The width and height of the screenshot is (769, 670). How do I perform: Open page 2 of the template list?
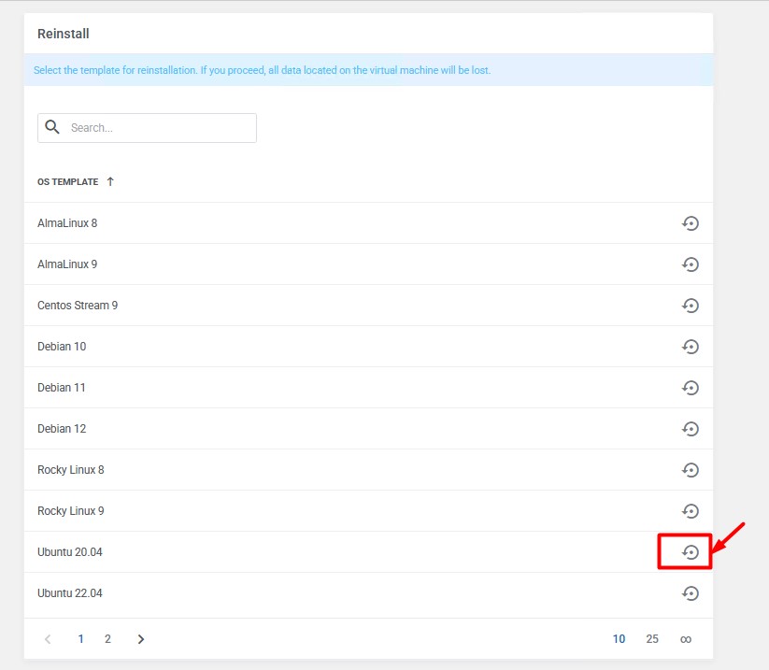pos(107,639)
